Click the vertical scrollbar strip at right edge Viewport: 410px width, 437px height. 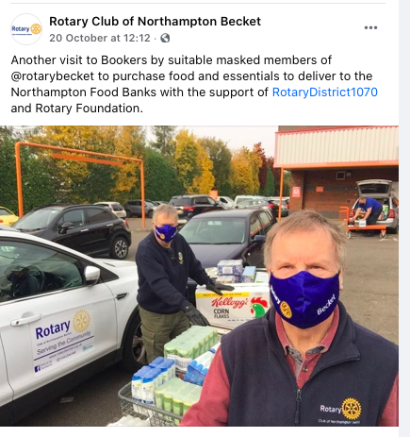click(x=404, y=218)
